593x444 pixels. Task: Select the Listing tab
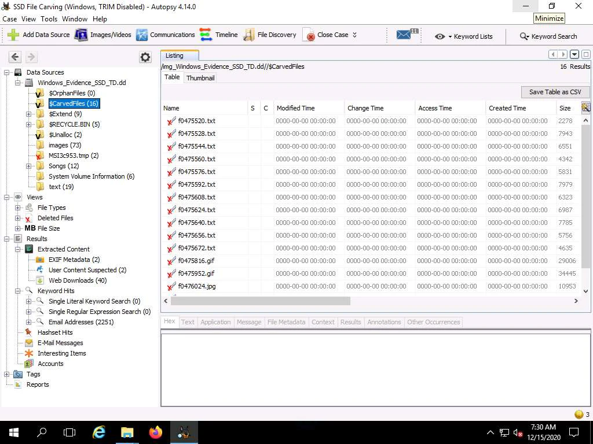click(180, 55)
